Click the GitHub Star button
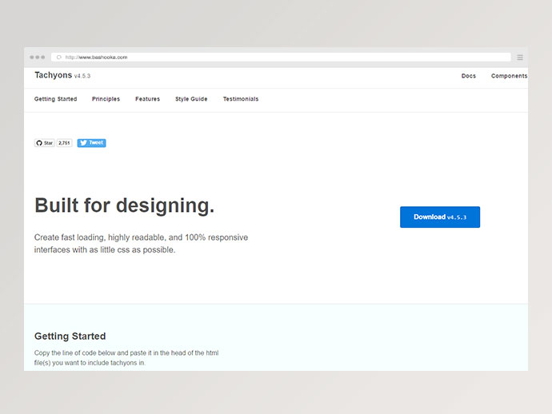Screen dimensions: 552x414 (44, 143)
